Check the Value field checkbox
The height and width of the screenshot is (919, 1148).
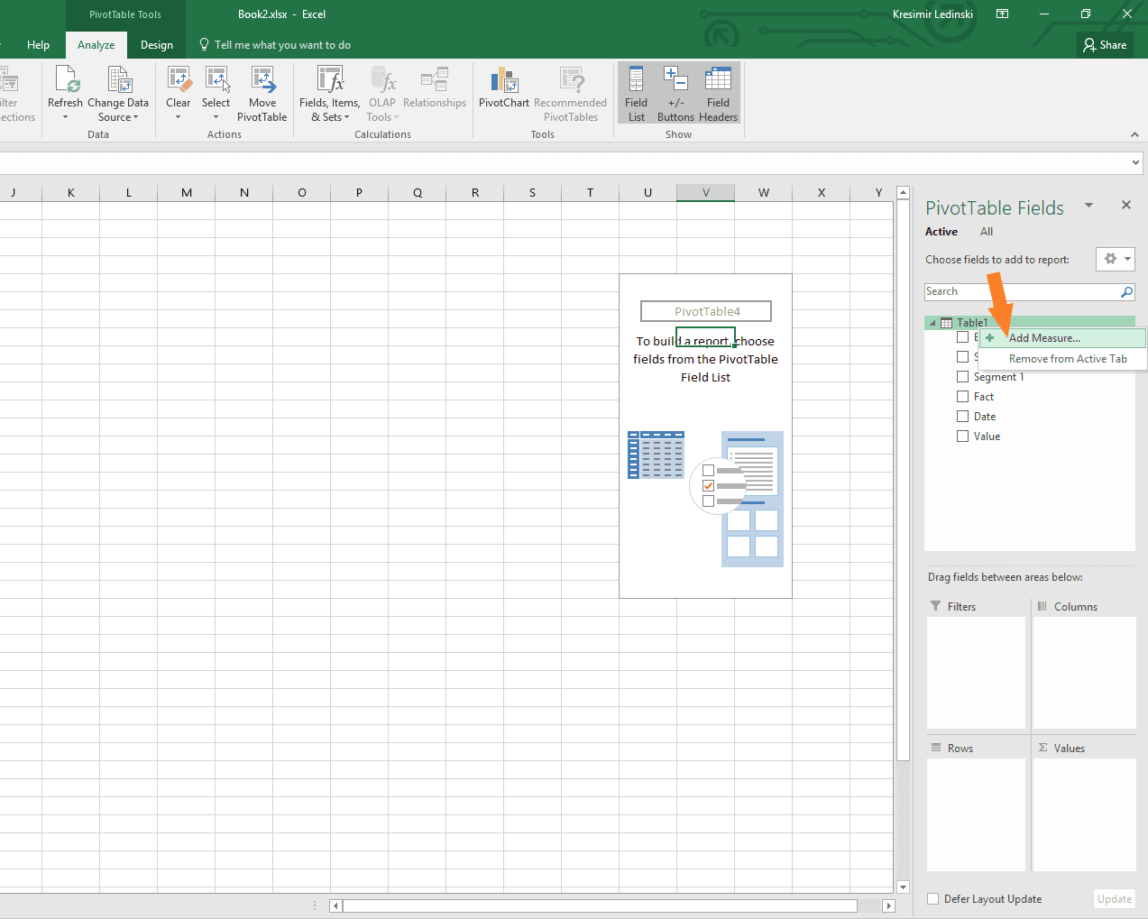[962, 436]
